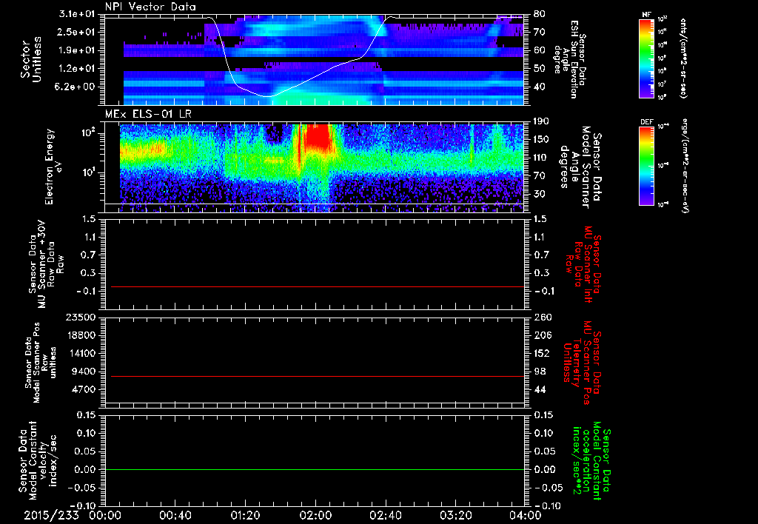Click the 9400 Scanner Pos tick value
This screenshot has width=758, height=524.
click(x=84, y=372)
